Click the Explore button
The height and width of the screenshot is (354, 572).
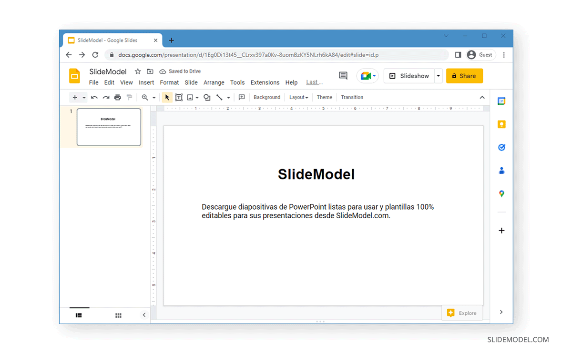point(462,313)
